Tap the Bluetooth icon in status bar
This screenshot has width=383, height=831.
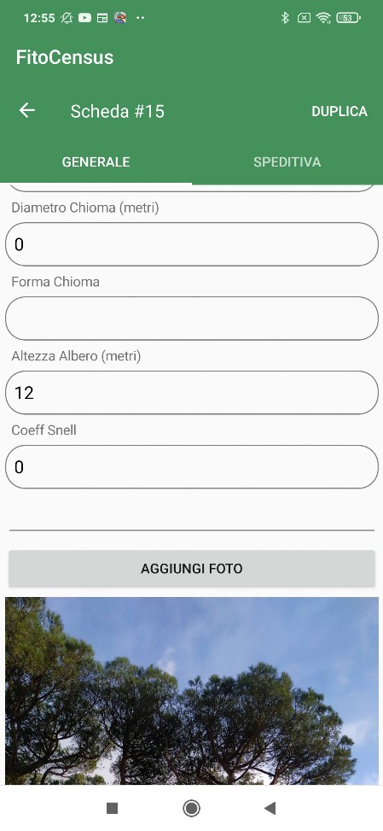[x=285, y=18]
